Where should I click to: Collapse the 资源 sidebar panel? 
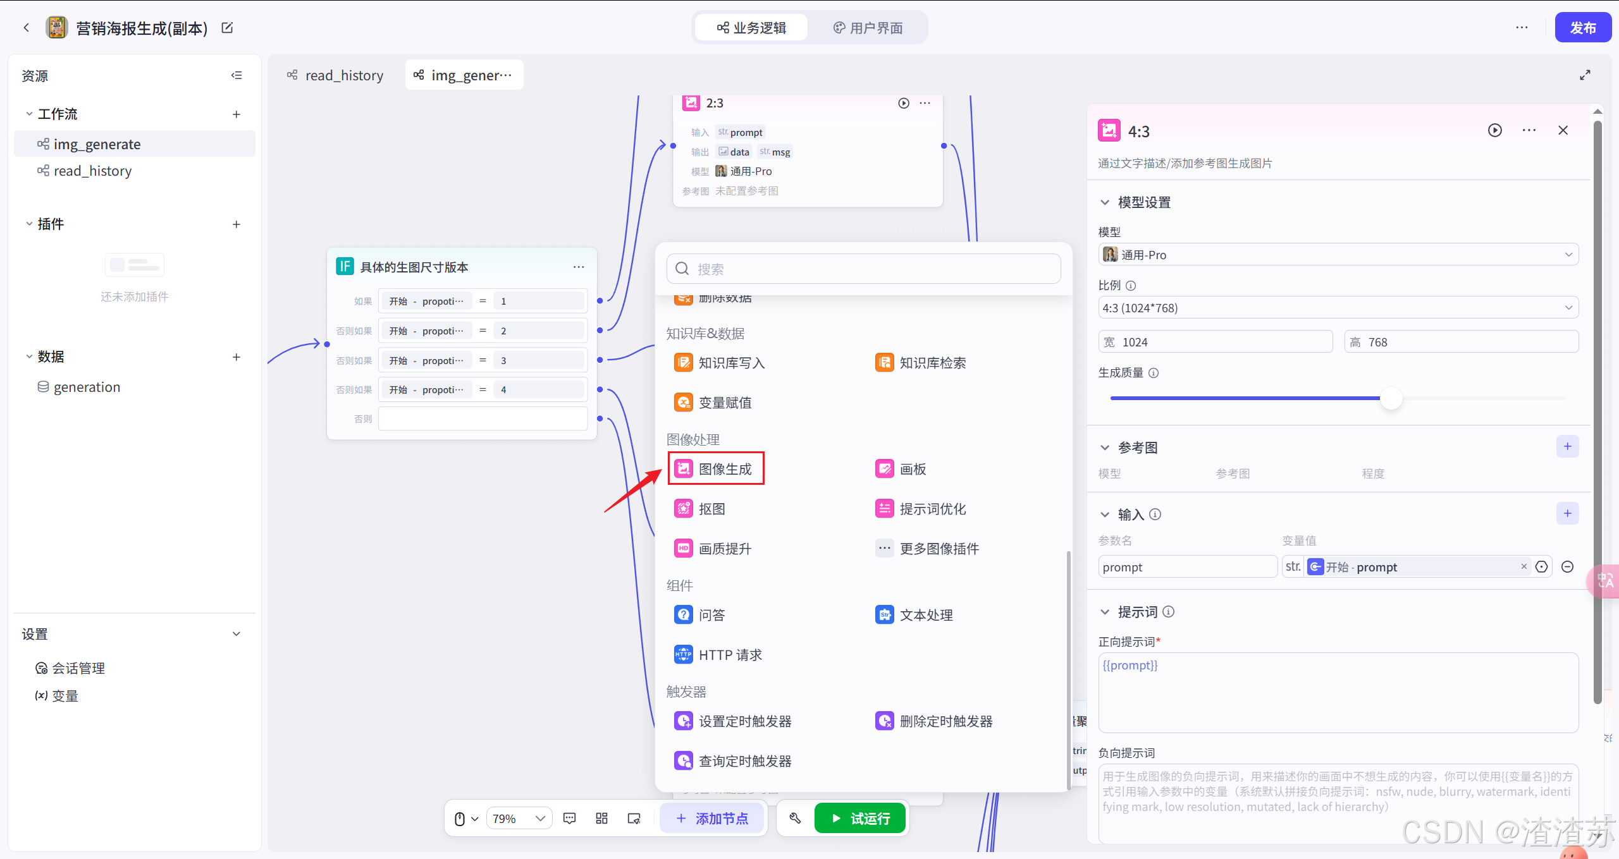point(237,75)
